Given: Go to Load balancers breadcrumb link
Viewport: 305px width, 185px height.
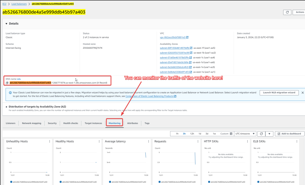Looking at the screenshot, I should point(19,4).
